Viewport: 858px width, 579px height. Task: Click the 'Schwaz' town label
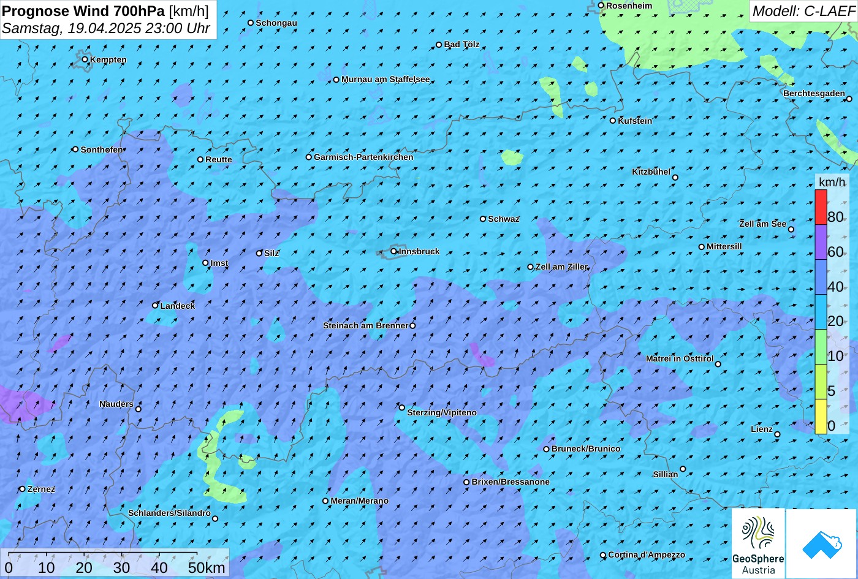(504, 219)
